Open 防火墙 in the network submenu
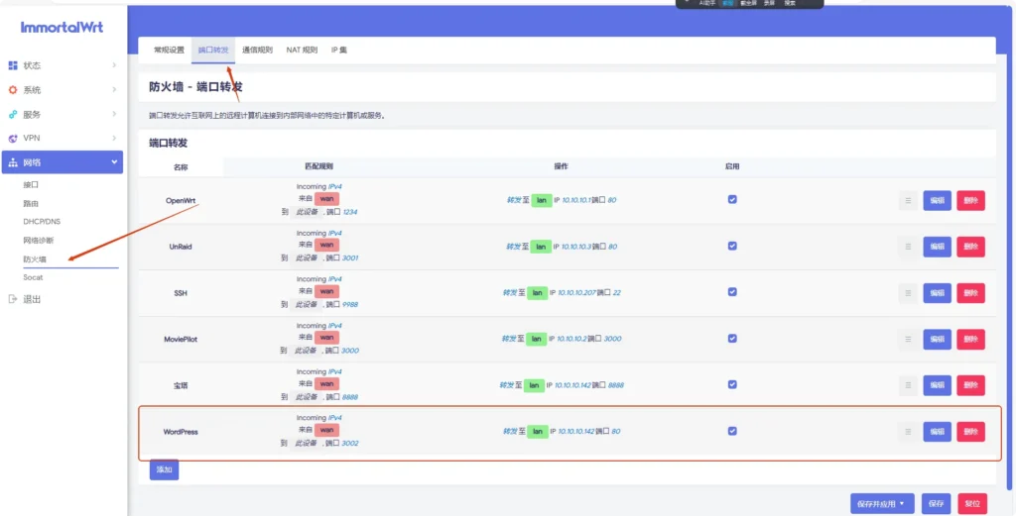 click(x=35, y=259)
